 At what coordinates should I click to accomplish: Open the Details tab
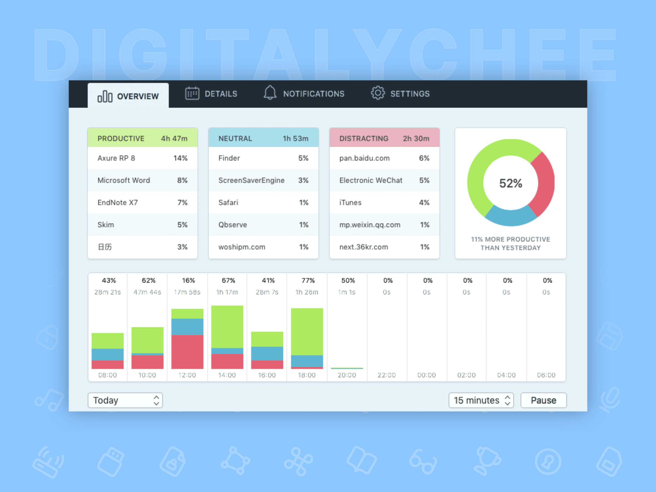tap(220, 94)
